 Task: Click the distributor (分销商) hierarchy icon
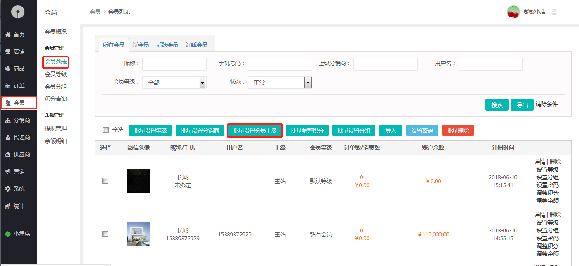click(x=7, y=120)
